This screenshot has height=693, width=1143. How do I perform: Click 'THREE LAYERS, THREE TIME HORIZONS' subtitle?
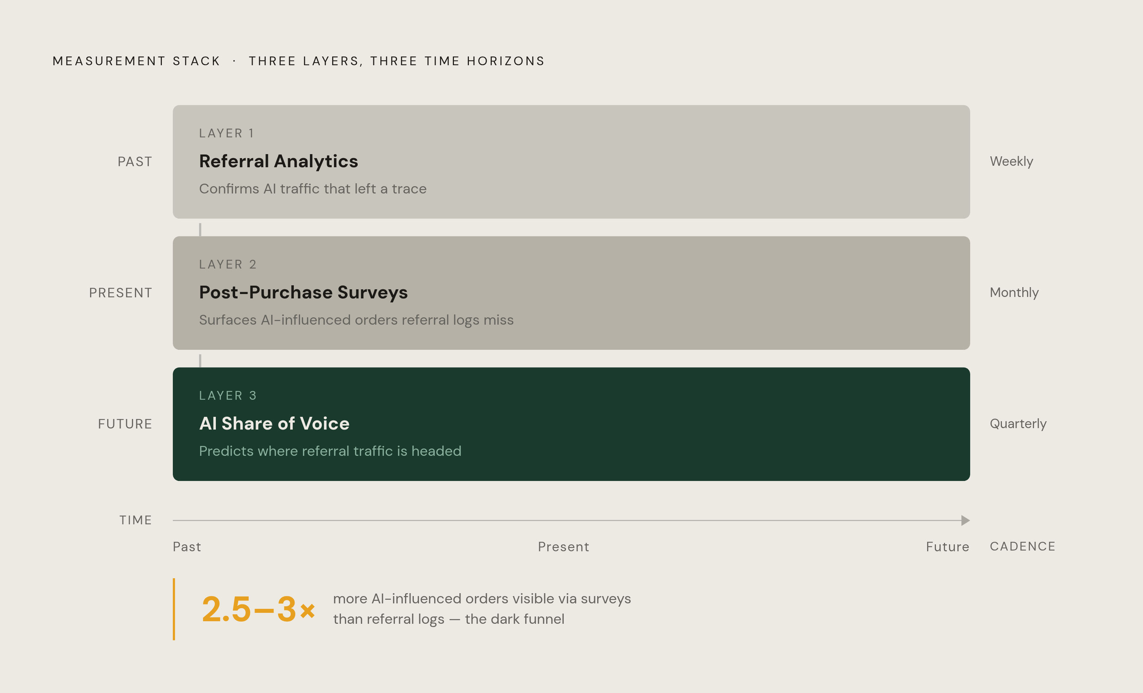click(397, 61)
